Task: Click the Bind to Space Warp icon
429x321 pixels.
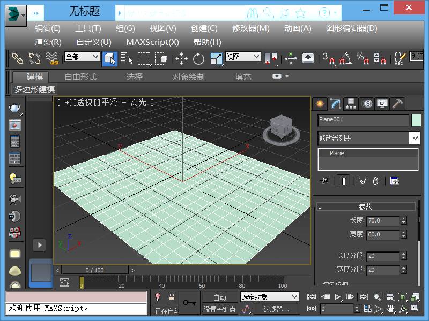Action: (x=52, y=58)
